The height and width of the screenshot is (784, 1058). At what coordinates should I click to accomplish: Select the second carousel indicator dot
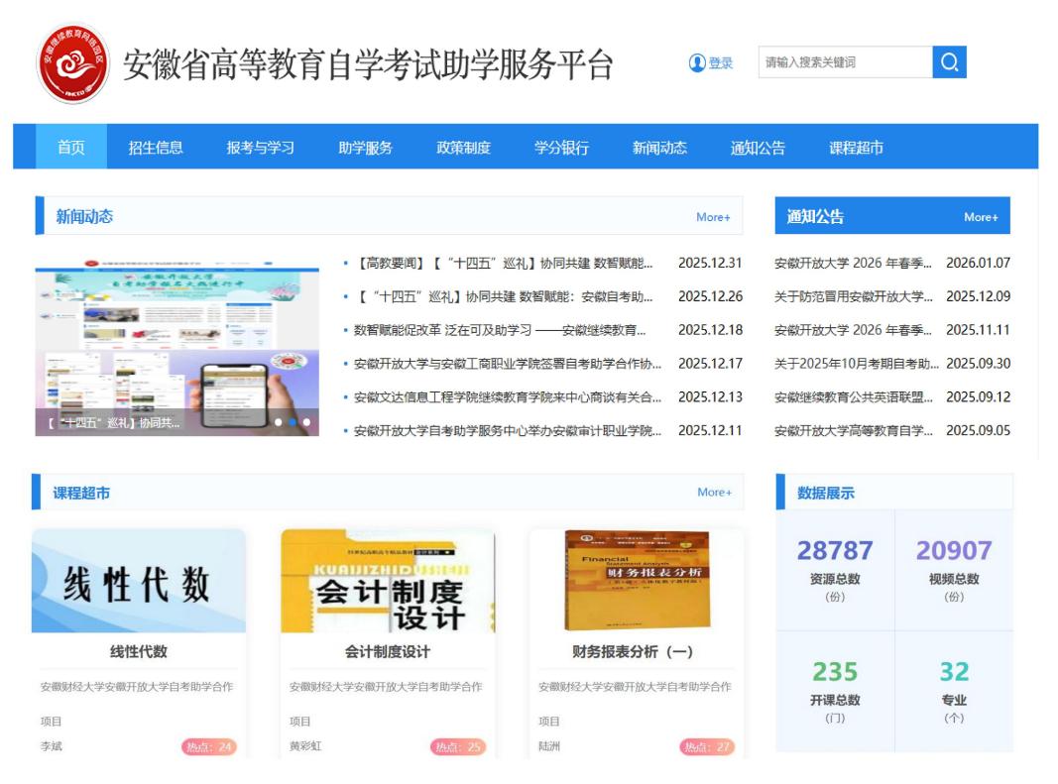293,422
